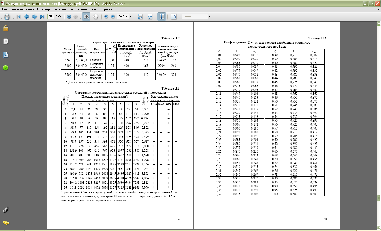
Task: Click page number 58 at page bottom
Action: pyautogui.click(x=325, y=219)
